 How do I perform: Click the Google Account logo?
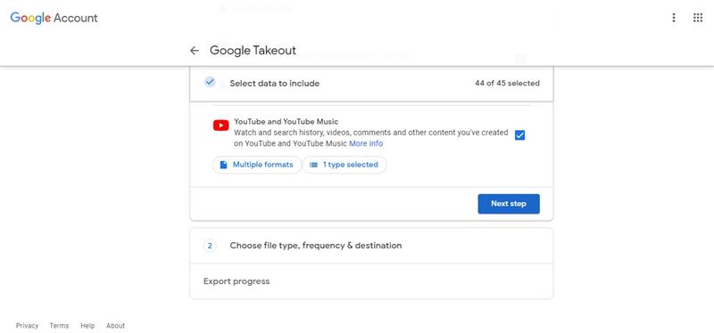[x=54, y=18]
